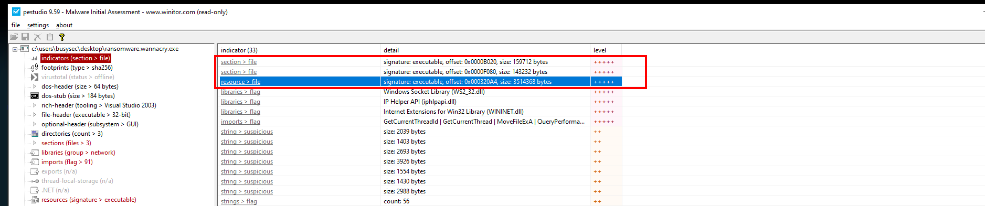
Task: Click detail 'IP Helper API (iphlpapi.dll)'
Action: pos(420,102)
